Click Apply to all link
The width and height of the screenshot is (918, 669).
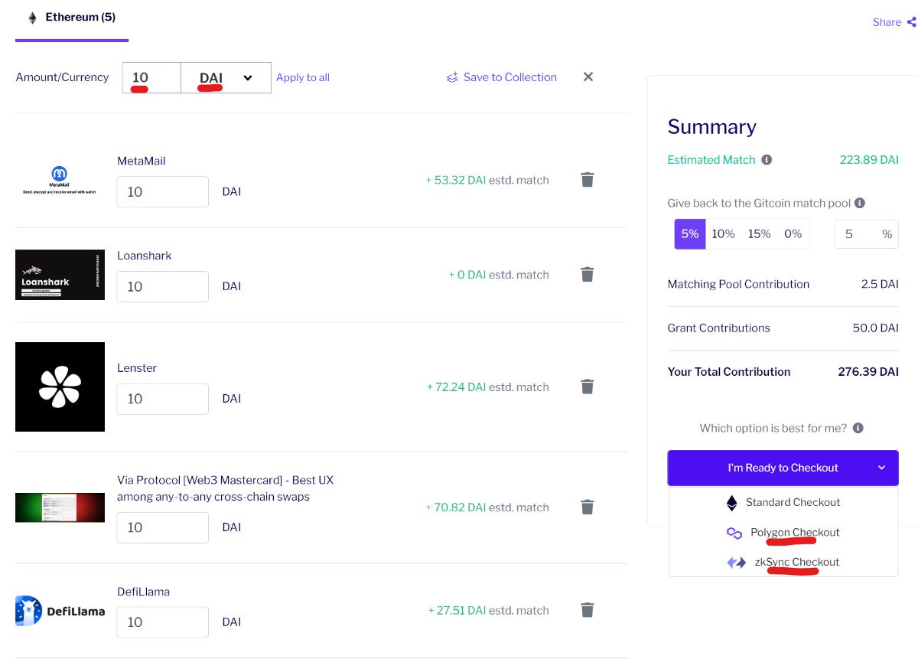303,77
